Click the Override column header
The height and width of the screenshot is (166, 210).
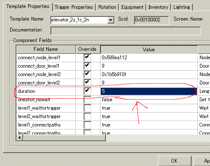coord(88,49)
